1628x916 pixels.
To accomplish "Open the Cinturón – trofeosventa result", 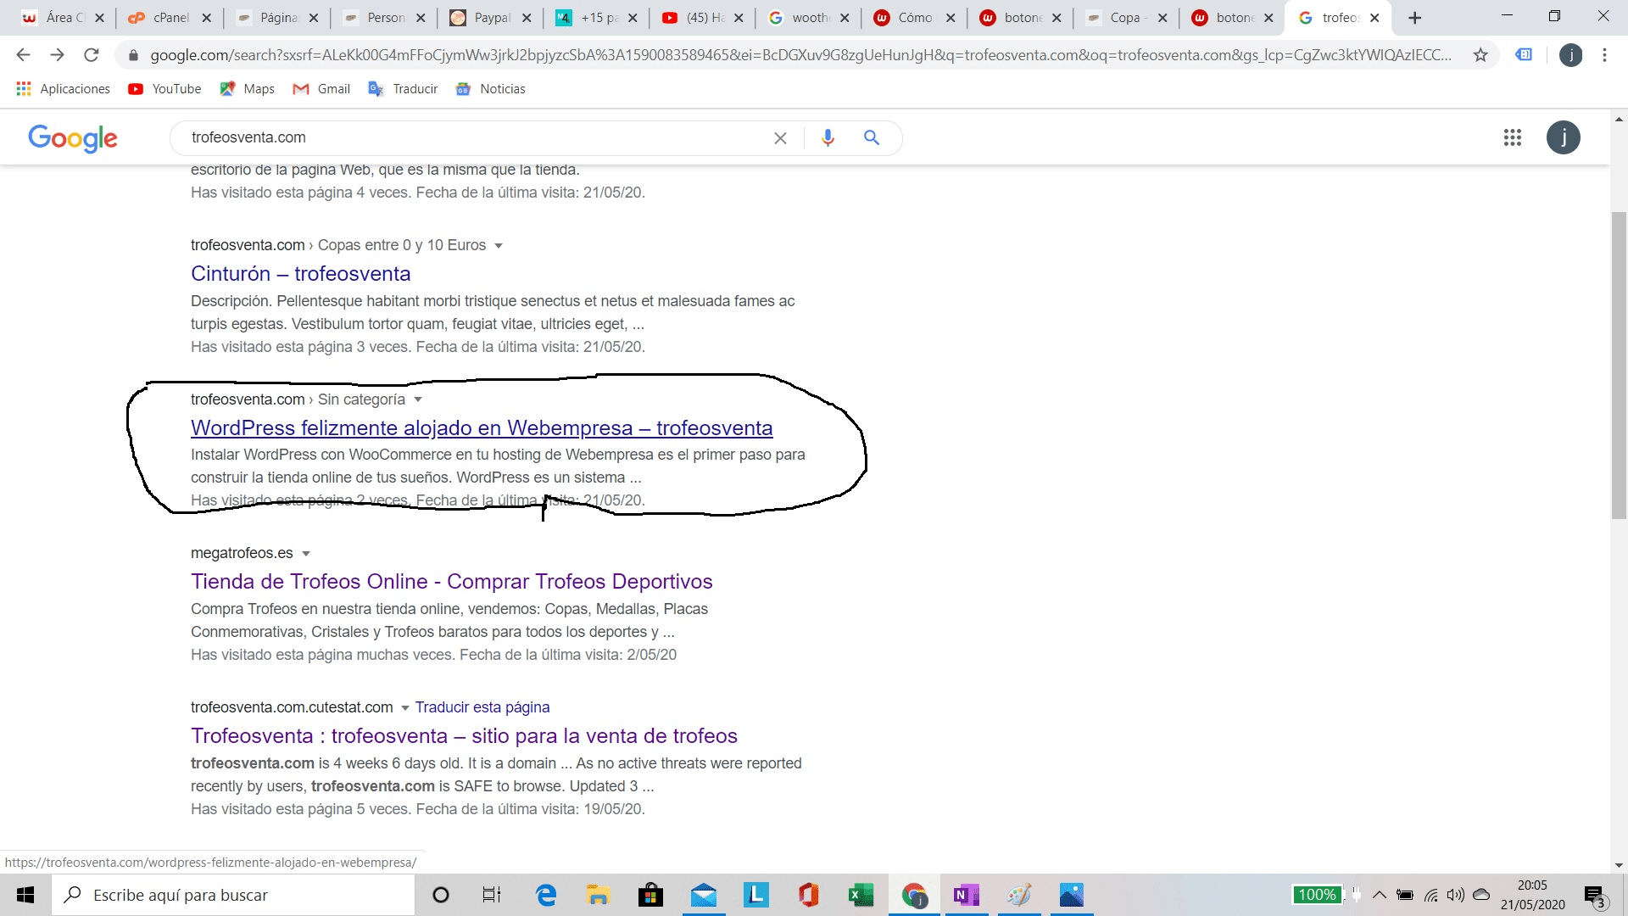I will point(300,273).
